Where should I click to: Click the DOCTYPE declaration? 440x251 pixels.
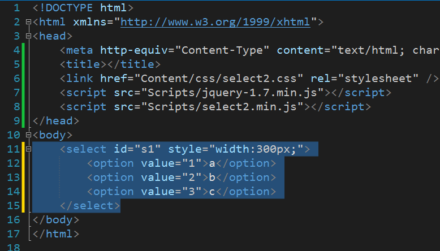(83, 8)
